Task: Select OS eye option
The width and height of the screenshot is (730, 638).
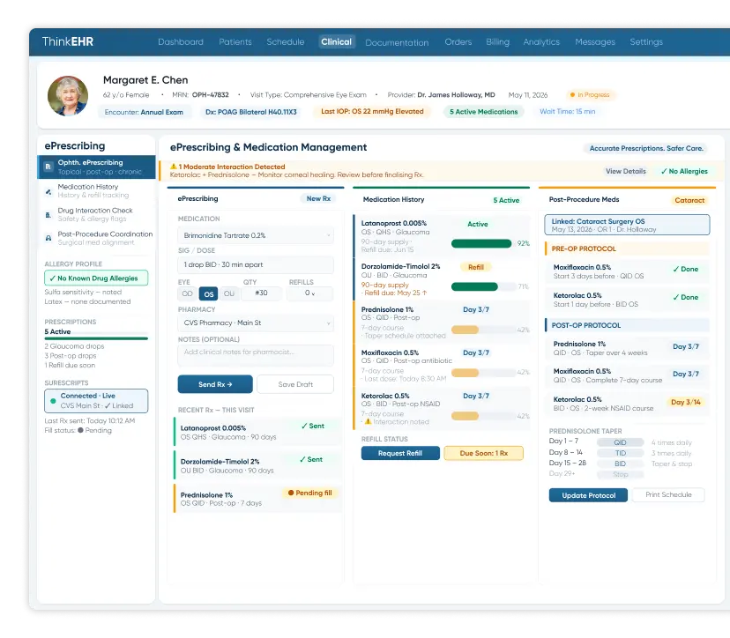Action: (209, 293)
